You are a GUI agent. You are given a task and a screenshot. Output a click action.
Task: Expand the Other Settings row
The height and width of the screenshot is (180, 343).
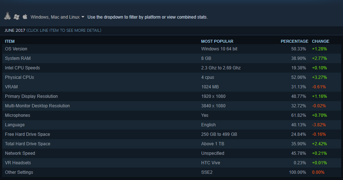(19, 172)
